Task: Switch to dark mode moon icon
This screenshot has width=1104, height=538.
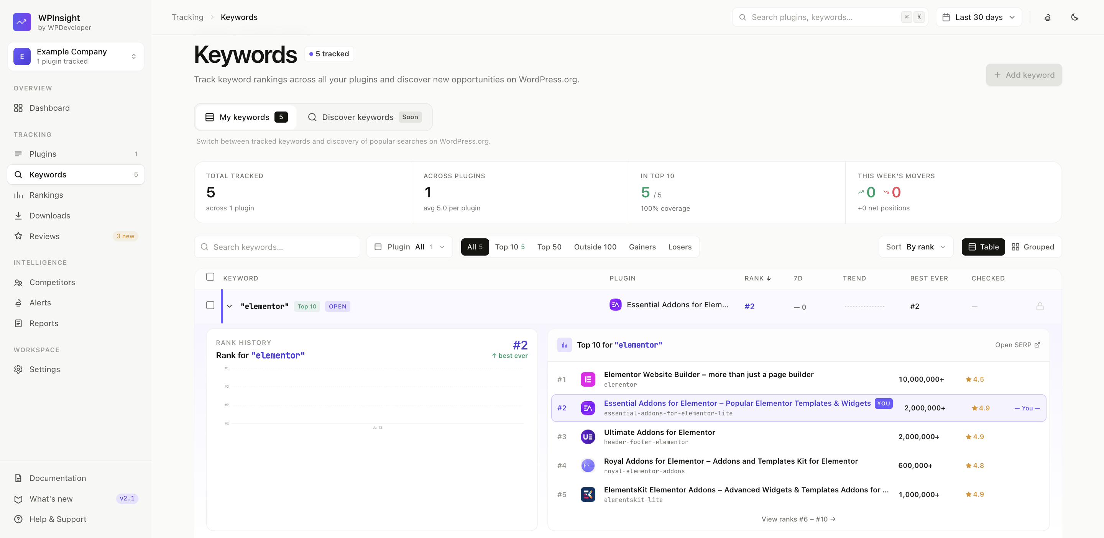Action: pos(1074,18)
